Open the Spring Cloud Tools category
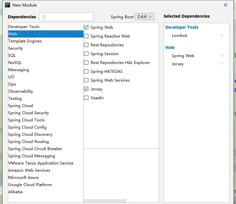Viewport: 236px width, 204px height. [46, 120]
